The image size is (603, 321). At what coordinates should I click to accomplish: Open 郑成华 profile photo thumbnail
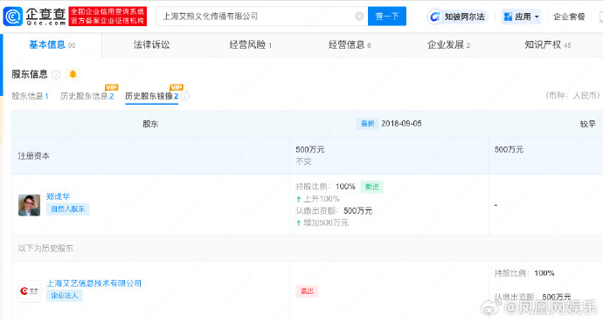coord(29,205)
